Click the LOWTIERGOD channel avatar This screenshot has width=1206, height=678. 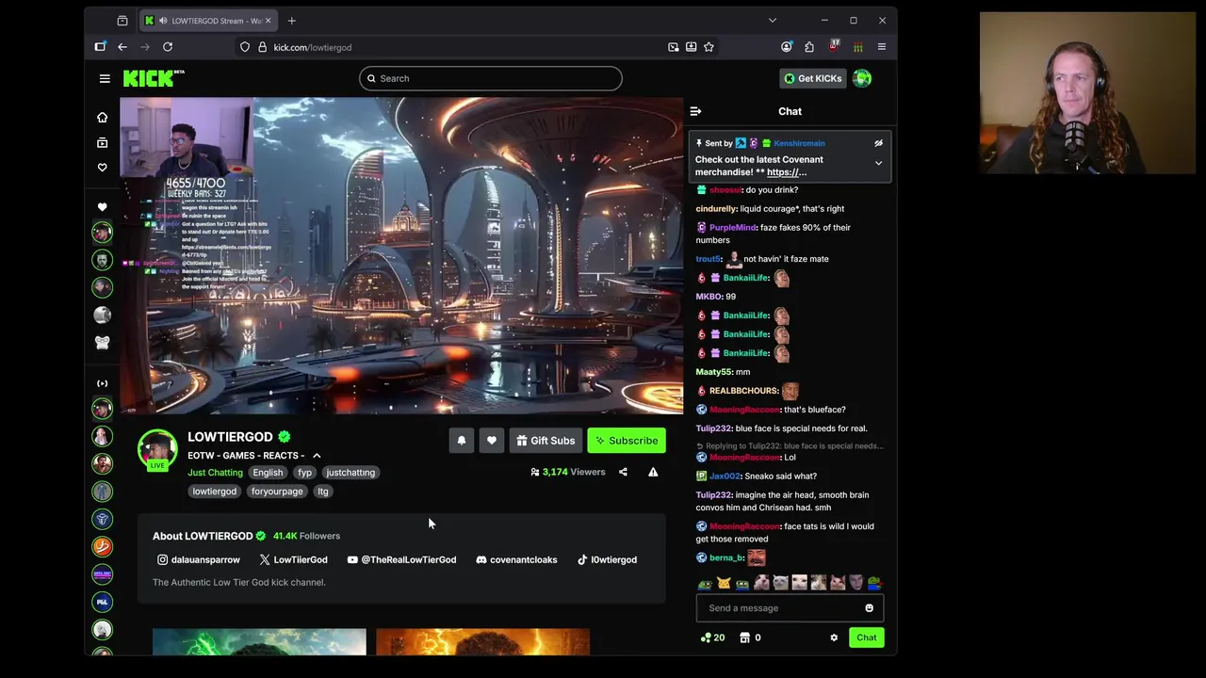coord(157,450)
